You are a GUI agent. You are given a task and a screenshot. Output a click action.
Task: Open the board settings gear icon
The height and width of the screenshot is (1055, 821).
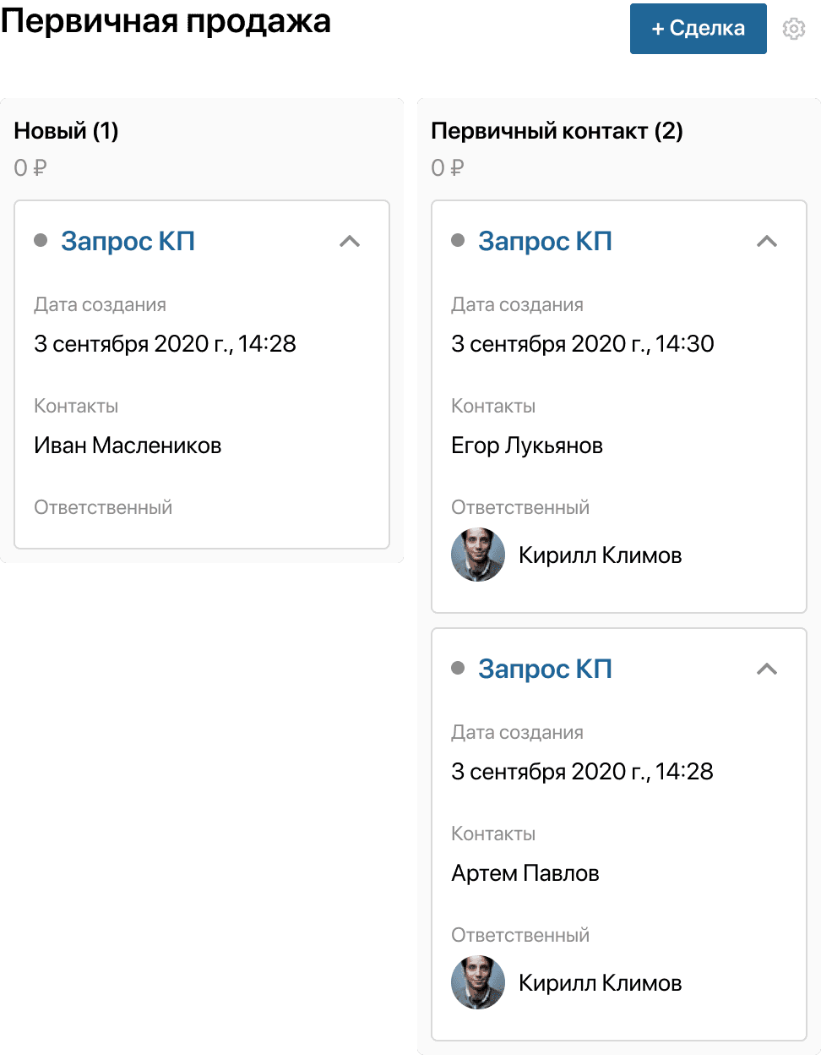click(x=793, y=30)
